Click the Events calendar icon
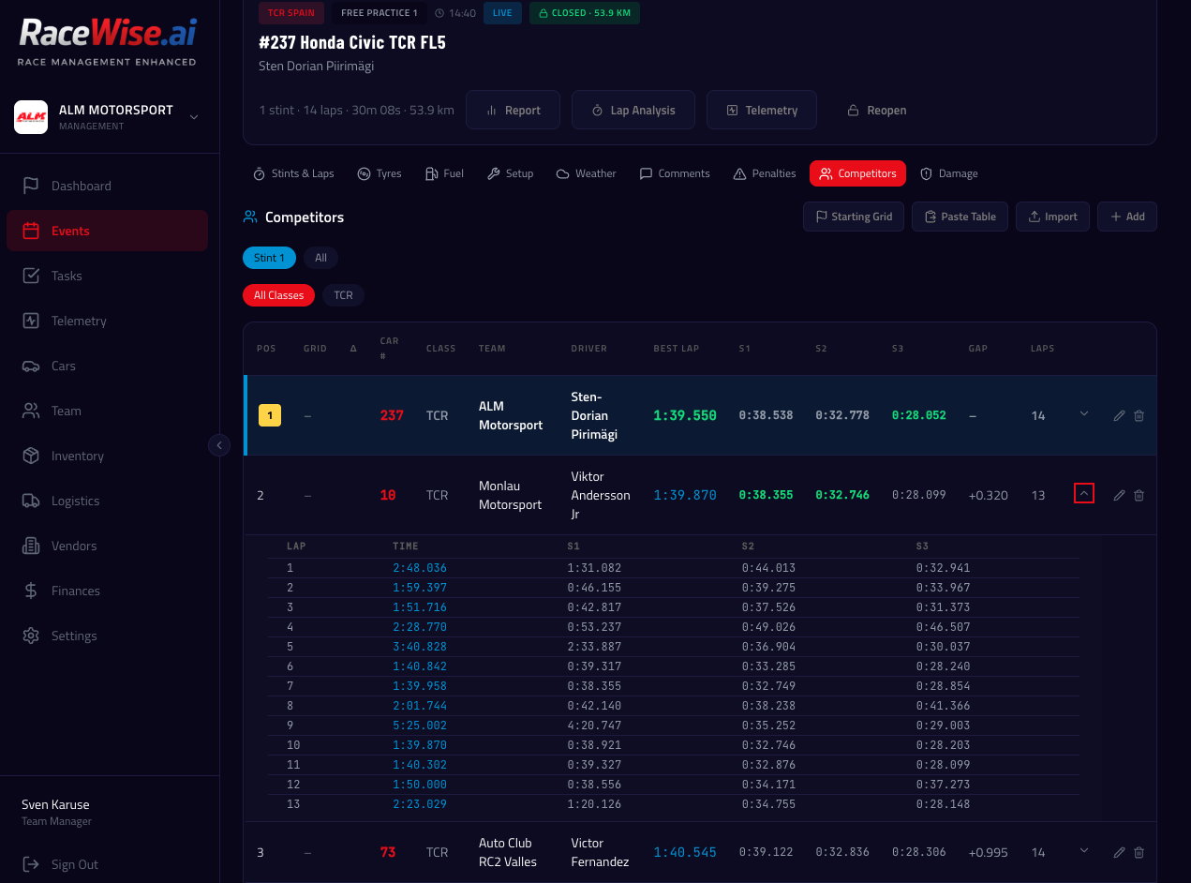 pos(31,231)
